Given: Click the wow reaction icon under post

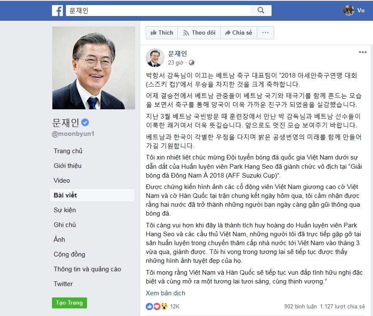Looking at the screenshot, I should click(164, 306).
